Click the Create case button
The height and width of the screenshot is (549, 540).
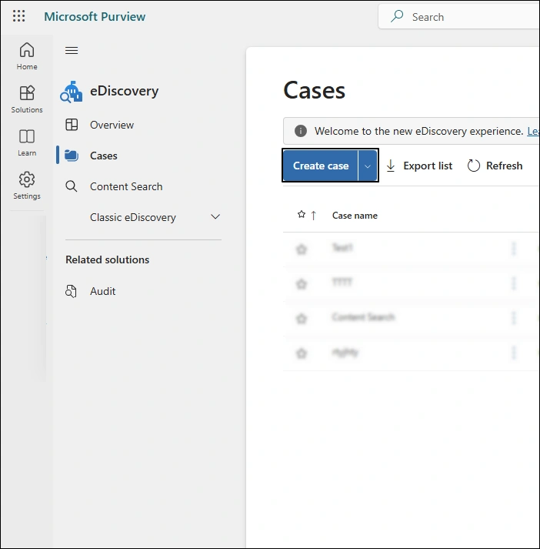pos(320,166)
